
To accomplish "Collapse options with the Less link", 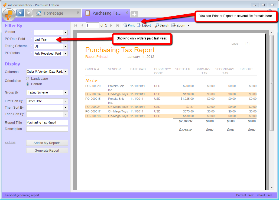I will coord(10,142).
